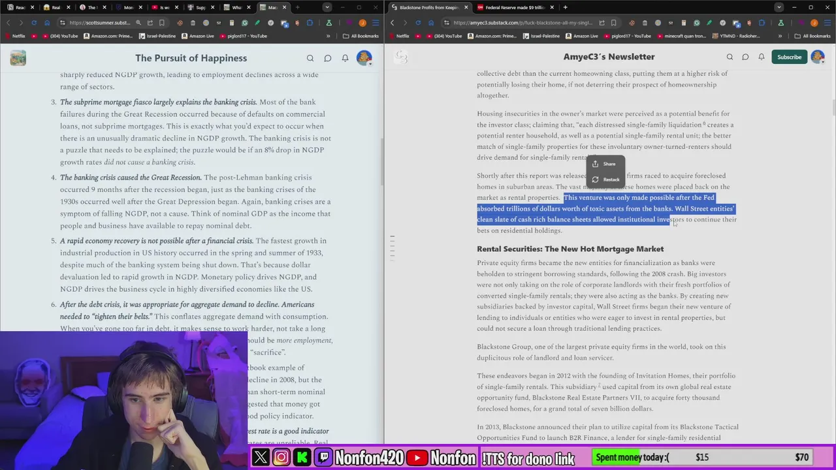Open left window's browser hamburger menu

(376, 23)
